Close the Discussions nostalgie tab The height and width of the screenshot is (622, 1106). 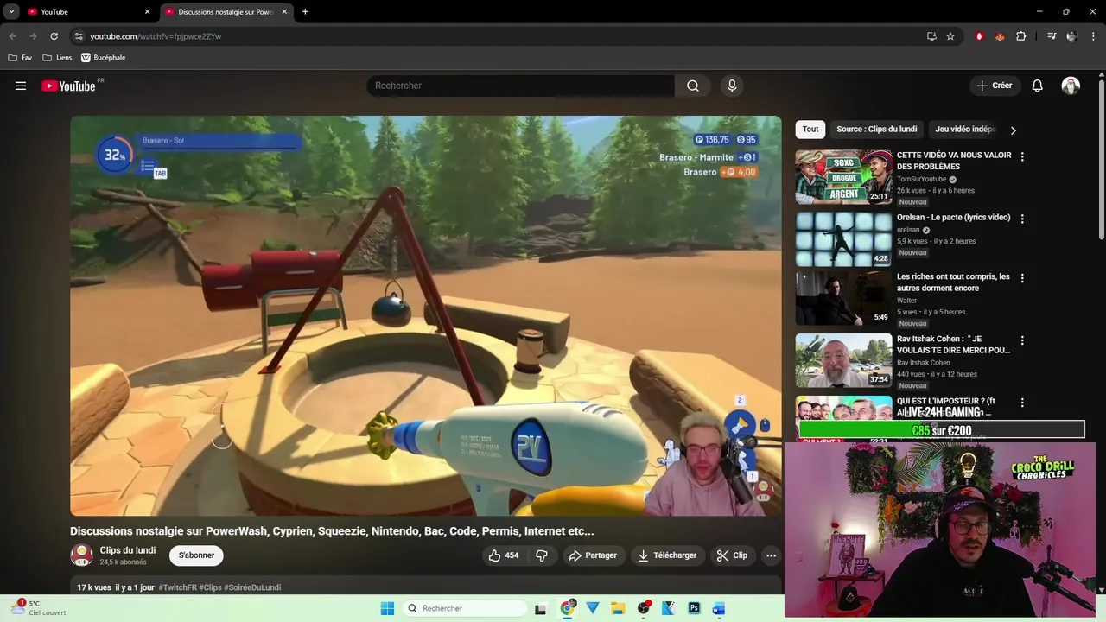(284, 12)
